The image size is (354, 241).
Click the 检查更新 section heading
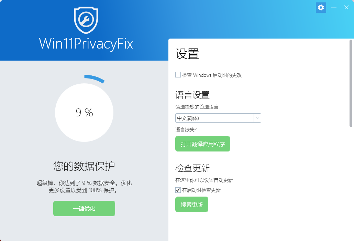(x=192, y=168)
